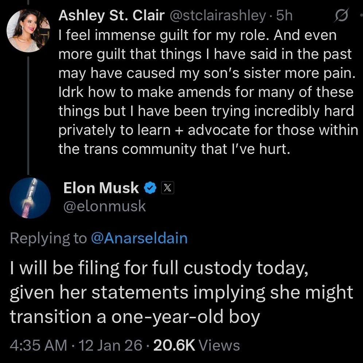The width and height of the screenshot is (363, 363).
Task: Click the 4:35 AM post time
Action: (x=38, y=345)
